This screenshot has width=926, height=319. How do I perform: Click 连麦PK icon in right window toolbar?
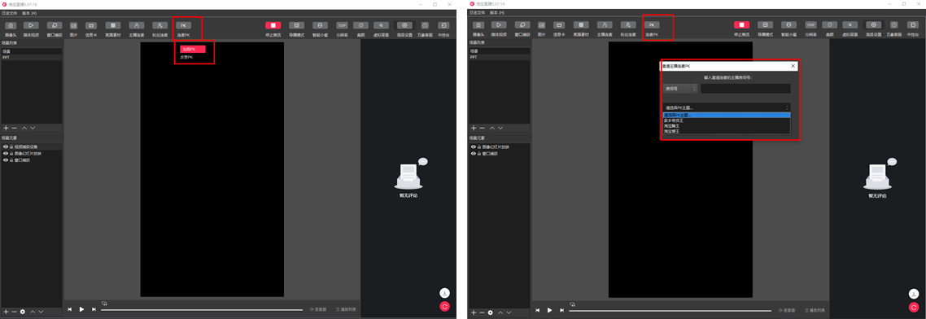(x=652, y=25)
